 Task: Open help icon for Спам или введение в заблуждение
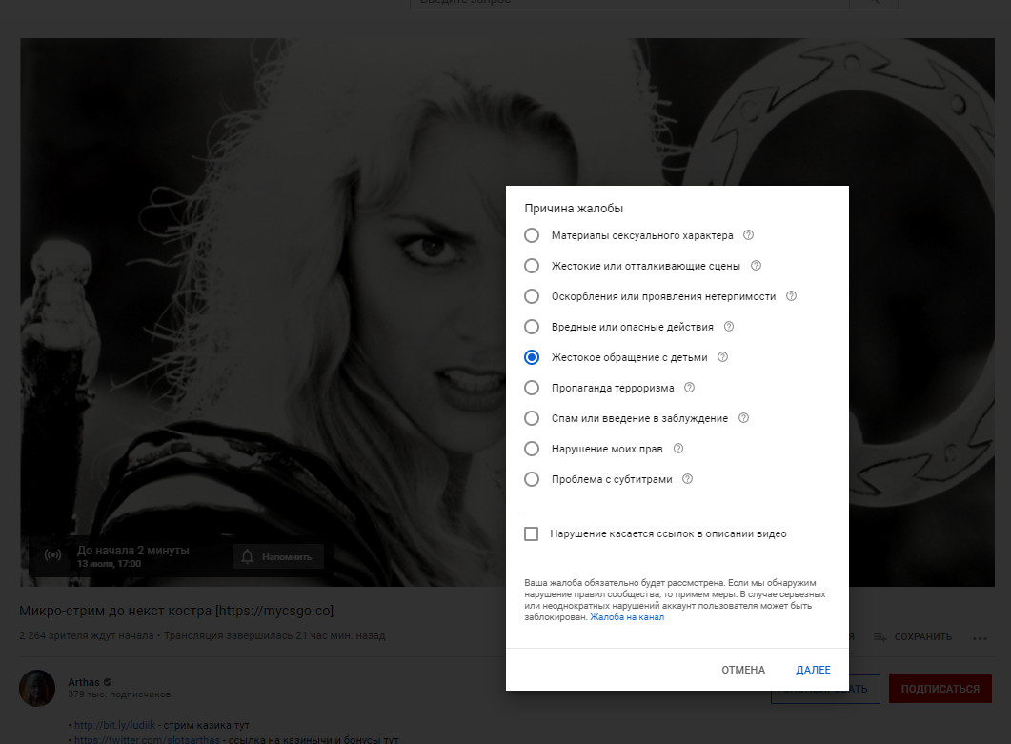tap(743, 418)
